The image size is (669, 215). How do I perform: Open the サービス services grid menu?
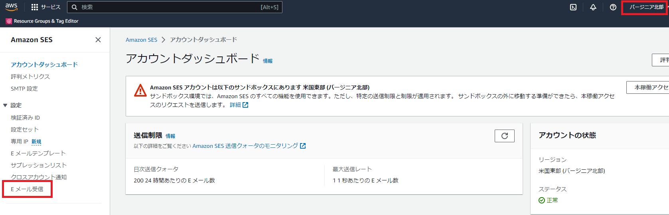pyautogui.click(x=45, y=7)
